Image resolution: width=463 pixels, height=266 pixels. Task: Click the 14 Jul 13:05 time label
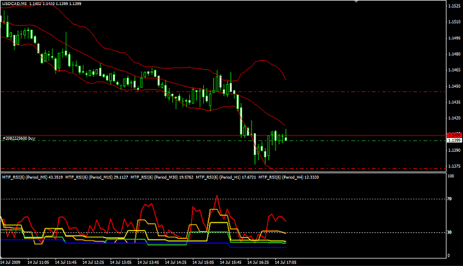tap(121, 262)
